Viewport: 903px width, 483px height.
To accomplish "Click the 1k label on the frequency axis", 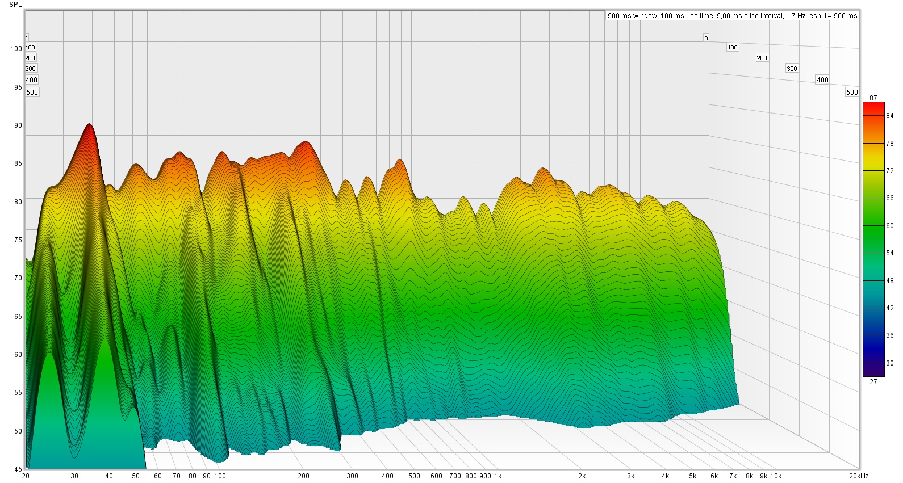I will pos(498,476).
